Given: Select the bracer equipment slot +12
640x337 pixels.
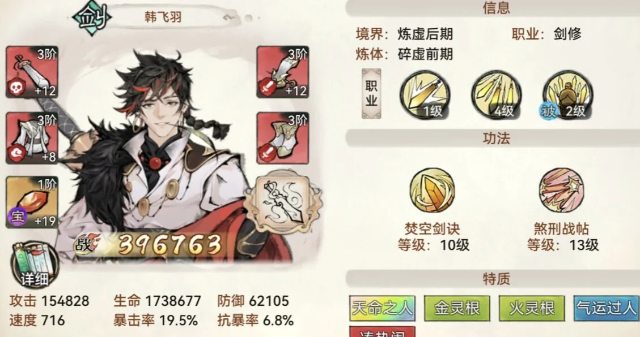Looking at the screenshot, I should pos(282,72).
